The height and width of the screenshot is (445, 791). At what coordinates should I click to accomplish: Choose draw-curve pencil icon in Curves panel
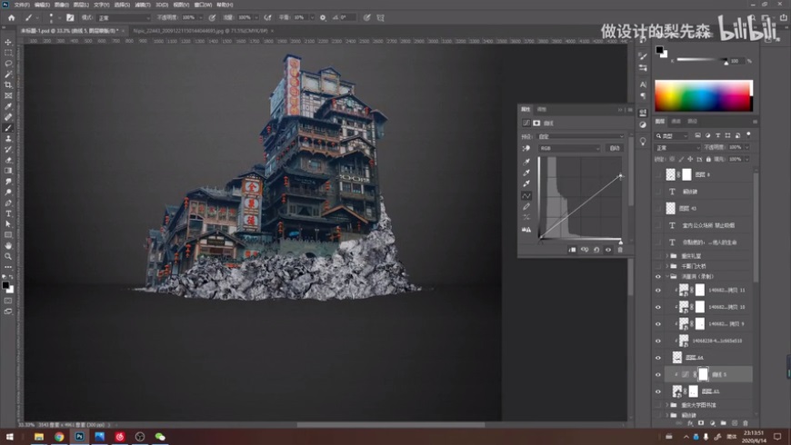pos(526,207)
